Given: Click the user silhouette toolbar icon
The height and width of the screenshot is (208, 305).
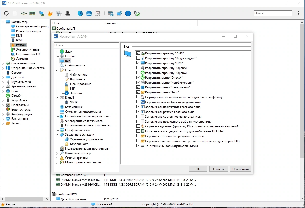Looking at the screenshot, I should (67, 13).
